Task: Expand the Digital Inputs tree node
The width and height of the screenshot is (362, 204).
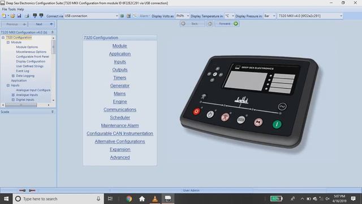Action: click(13, 100)
